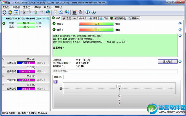The height and width of the screenshot is (116, 186).
Task: Click drive D: free space bar 48.7 GB
Action: tap(26, 71)
